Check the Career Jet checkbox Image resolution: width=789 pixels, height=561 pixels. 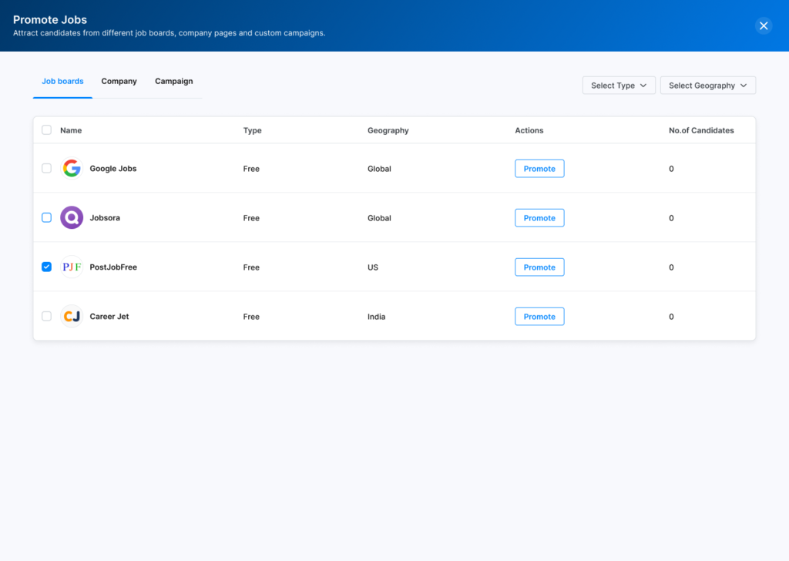click(46, 316)
